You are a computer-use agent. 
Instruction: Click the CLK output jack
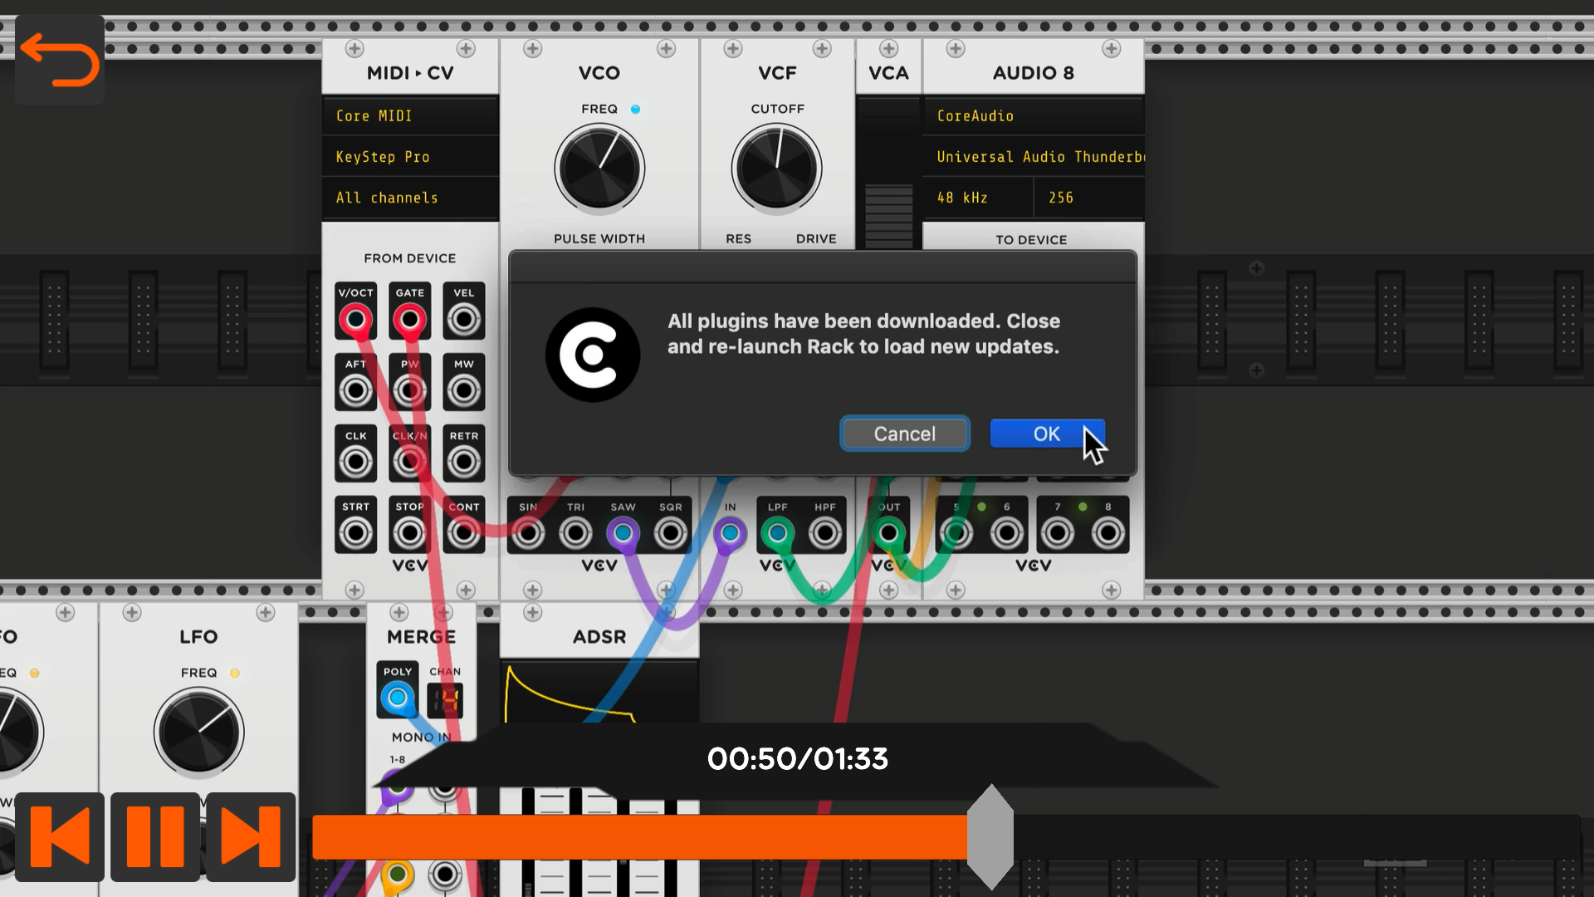pyautogui.click(x=355, y=462)
